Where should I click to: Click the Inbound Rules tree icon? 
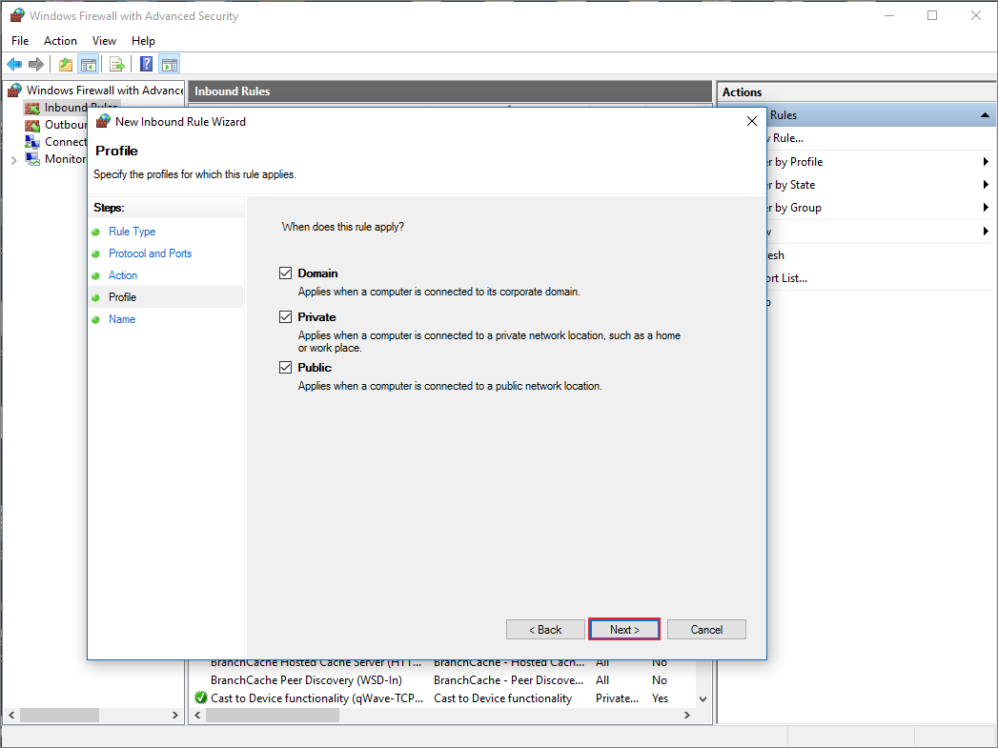pos(31,108)
